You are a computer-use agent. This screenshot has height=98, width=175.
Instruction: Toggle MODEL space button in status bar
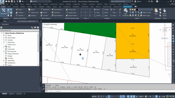tap(94, 96)
